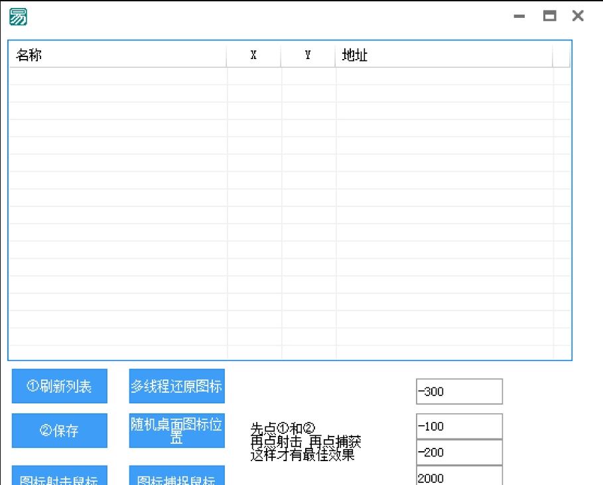
Task: Select the input field containing -100
Action: 458,426
